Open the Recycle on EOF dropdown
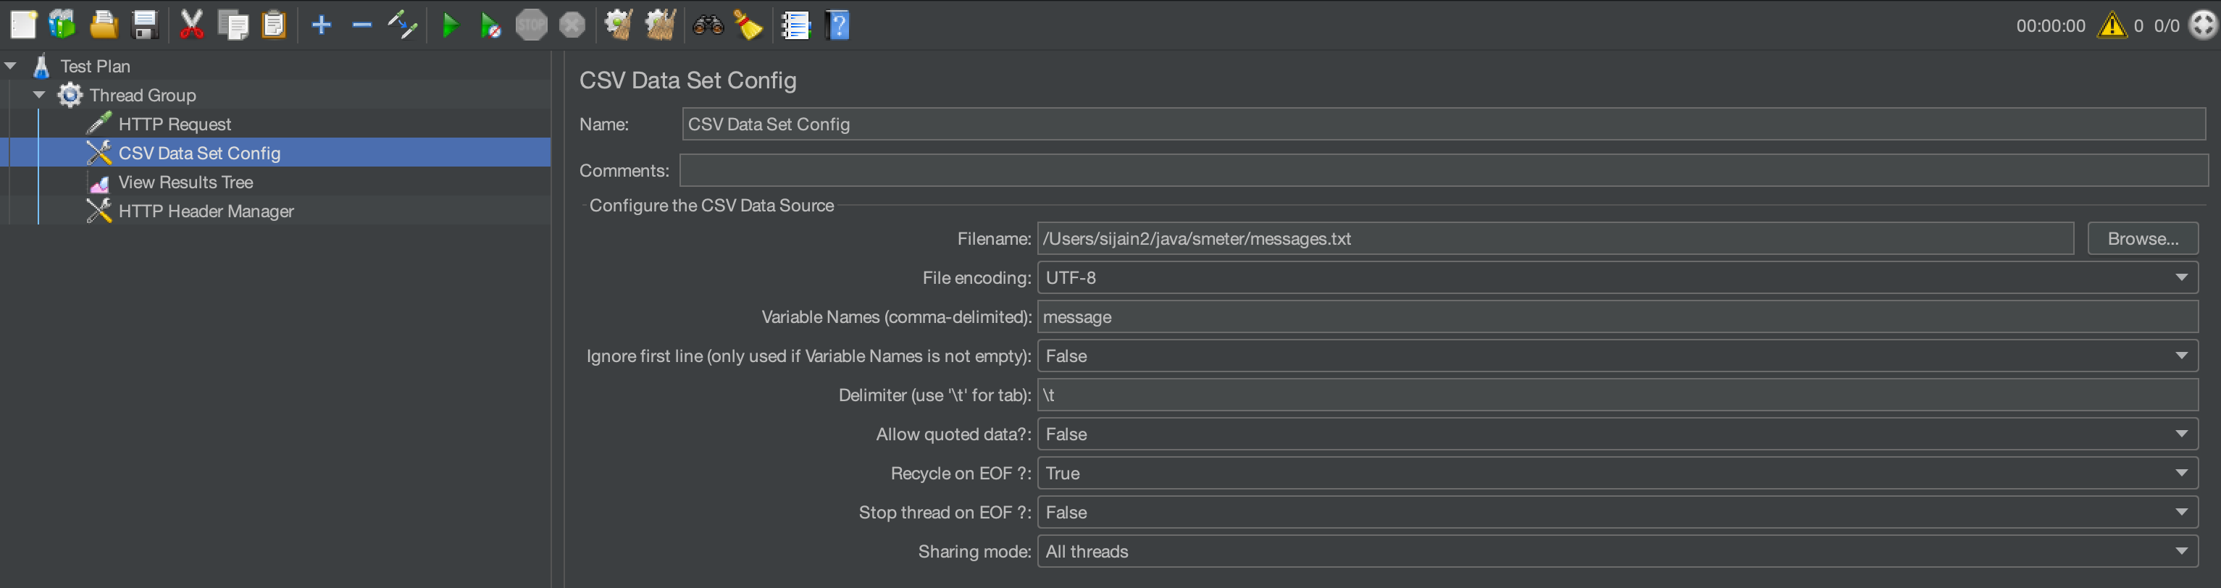The image size is (2221, 588). click(2180, 474)
